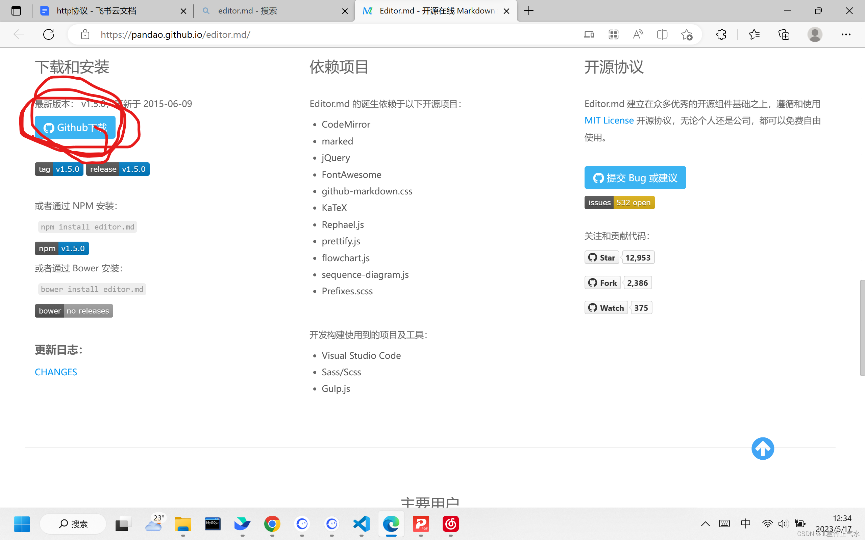The height and width of the screenshot is (540, 865).
Task: Switch to the editor.md search tab
Action: [x=274, y=10]
